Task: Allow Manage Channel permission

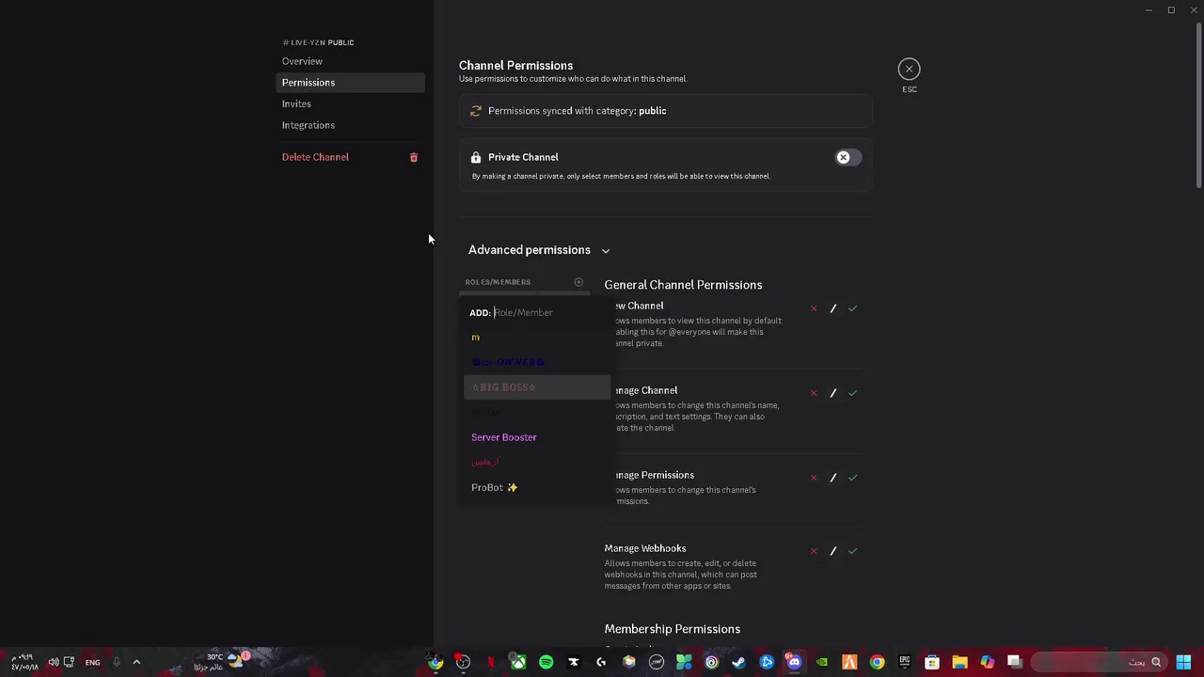Action: pos(852,393)
